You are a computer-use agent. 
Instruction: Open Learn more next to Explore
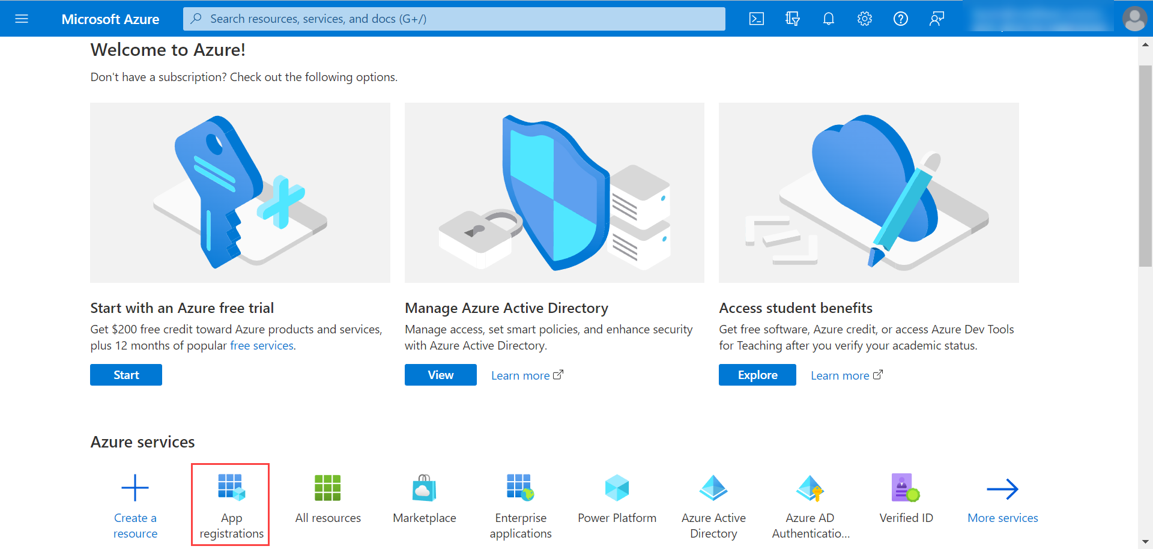tap(847, 375)
